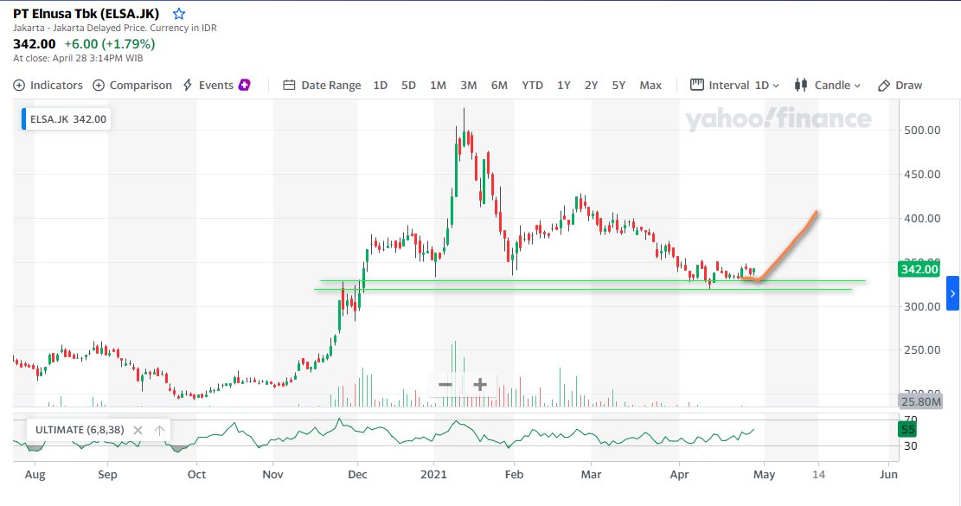Image resolution: width=961 pixels, height=506 pixels.
Task: Open the Date Range picker
Action: (322, 85)
